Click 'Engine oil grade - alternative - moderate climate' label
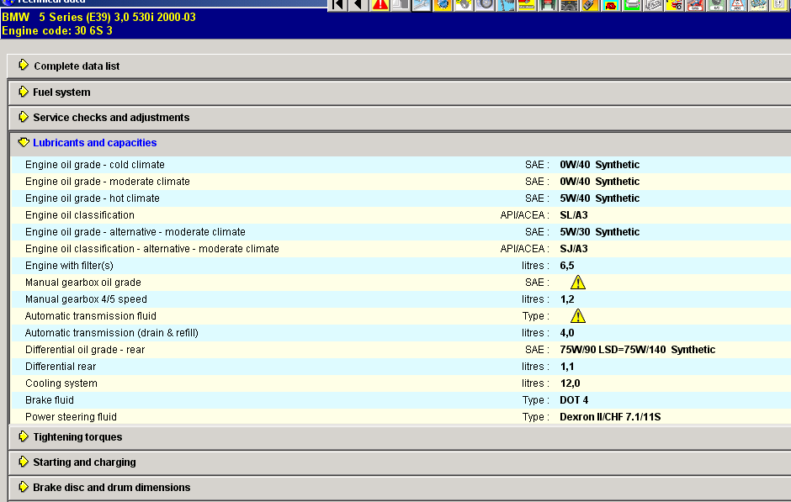Screen dimensions: 791x502 [135, 232]
